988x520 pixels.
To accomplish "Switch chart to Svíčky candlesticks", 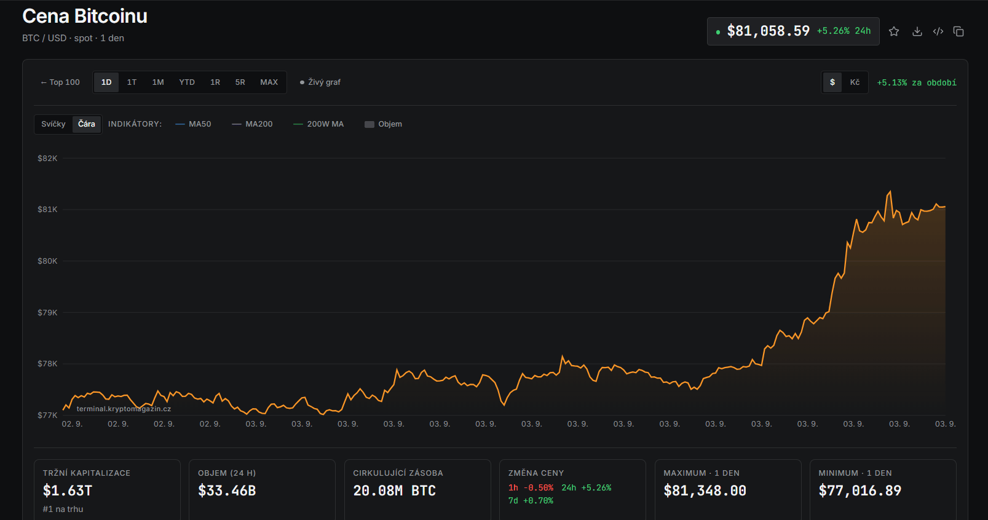I will tap(53, 124).
